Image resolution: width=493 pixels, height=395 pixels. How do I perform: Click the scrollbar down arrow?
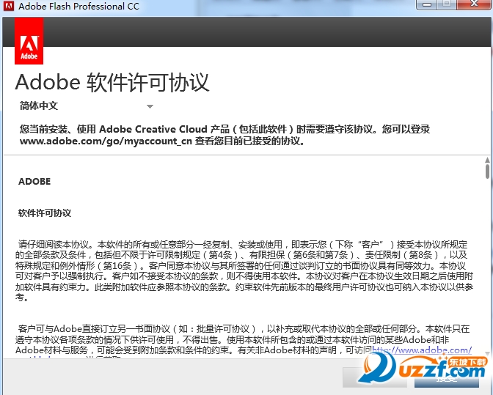pos(487,353)
